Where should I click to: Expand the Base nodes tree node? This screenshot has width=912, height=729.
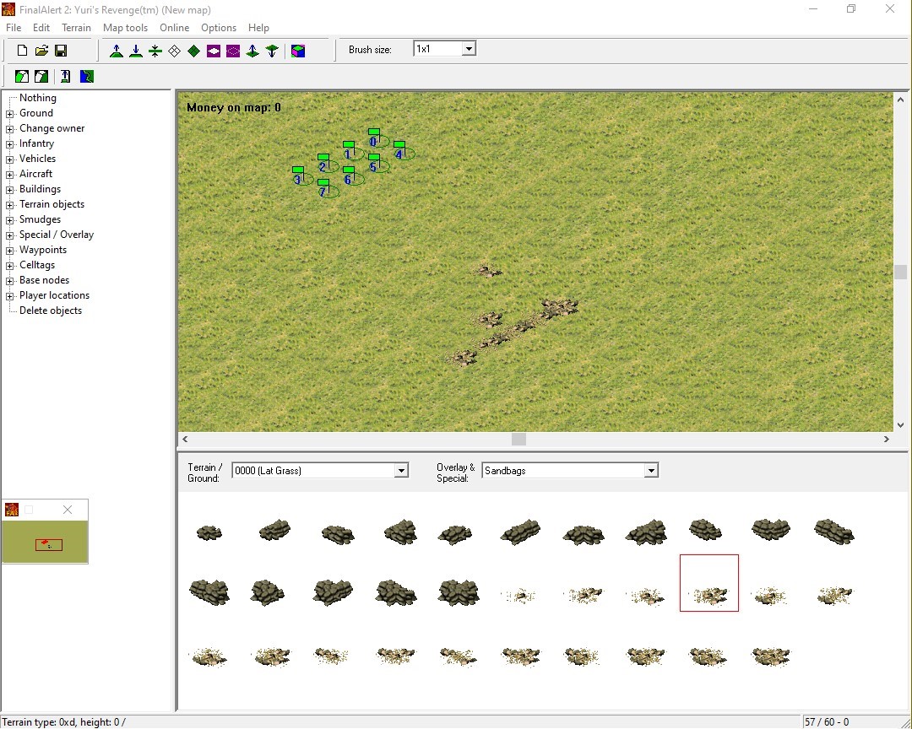click(x=10, y=281)
